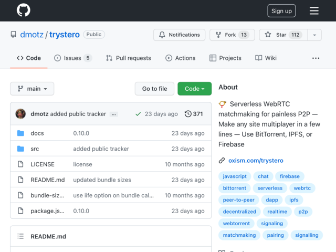This screenshot has height=252, width=336.
Task: Open 'use iife option on bundle cal...' commit
Action: 113,195
